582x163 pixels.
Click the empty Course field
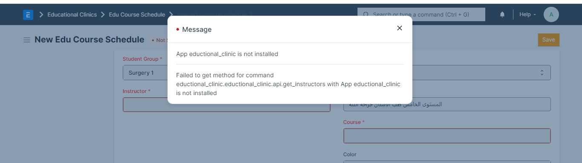pos(447,136)
